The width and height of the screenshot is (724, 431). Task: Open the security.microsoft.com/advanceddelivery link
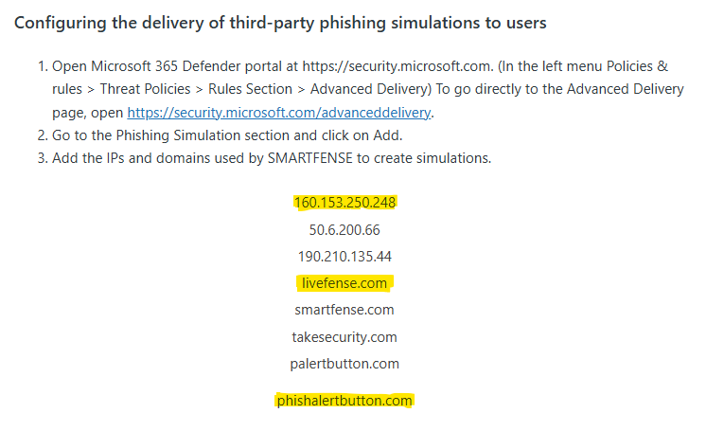pyautogui.click(x=279, y=113)
